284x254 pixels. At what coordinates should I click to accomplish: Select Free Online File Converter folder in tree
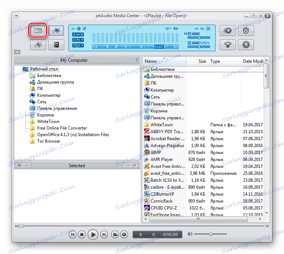click(62, 128)
